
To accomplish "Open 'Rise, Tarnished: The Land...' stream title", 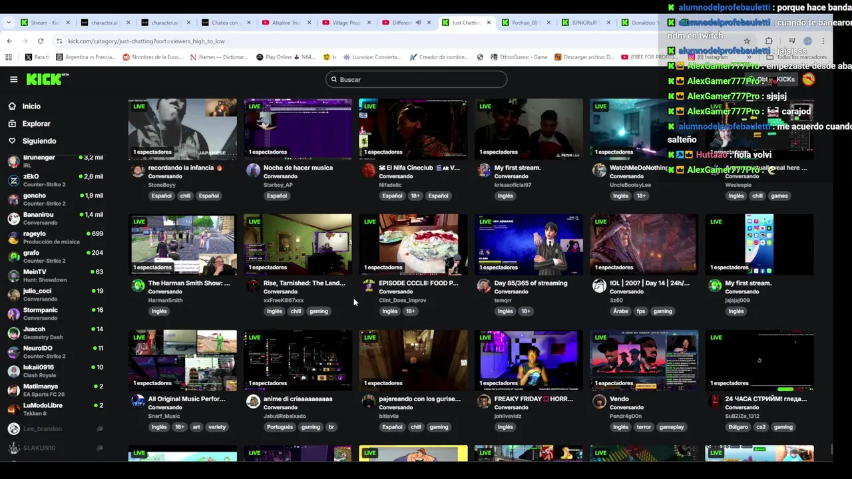I will point(304,283).
